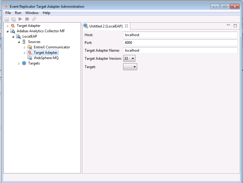
Task: Click the Save icon in toolbar
Action: click(7, 19)
